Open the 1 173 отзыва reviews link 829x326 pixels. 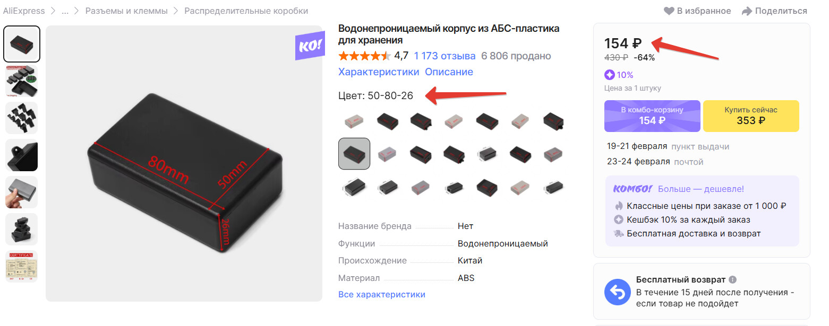coord(445,56)
